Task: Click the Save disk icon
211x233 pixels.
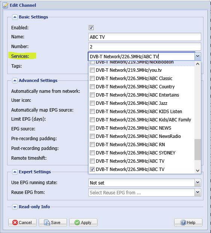Action: pyautogui.click(x=47, y=222)
